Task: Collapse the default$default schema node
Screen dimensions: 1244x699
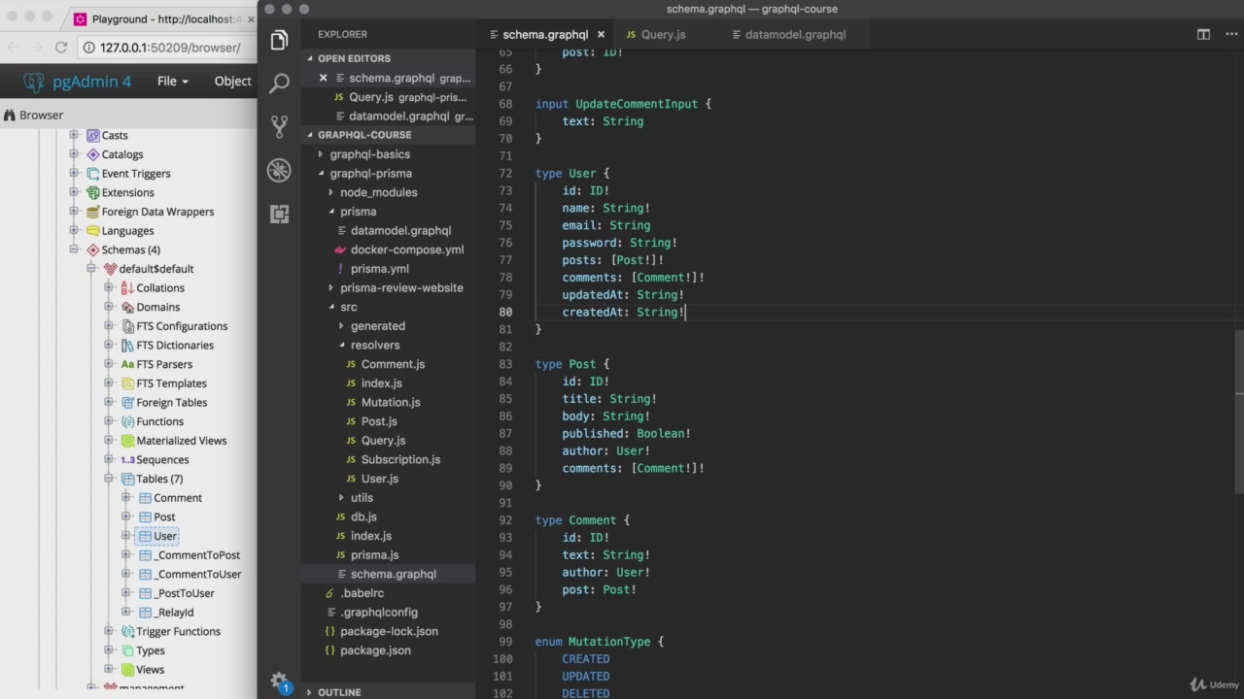Action: tap(91, 269)
